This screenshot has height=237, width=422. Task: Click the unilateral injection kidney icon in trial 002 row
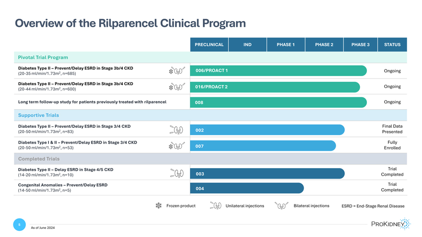(x=176, y=130)
